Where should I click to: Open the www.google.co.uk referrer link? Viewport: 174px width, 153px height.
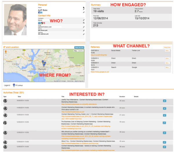coord(100,71)
